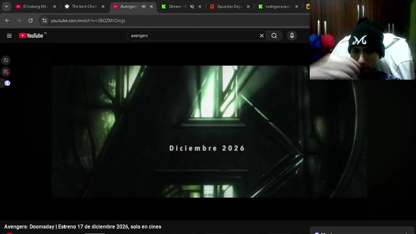Viewport: 416px width, 234px height.
Task: Close the Stream tab
Action: click(x=200, y=6)
